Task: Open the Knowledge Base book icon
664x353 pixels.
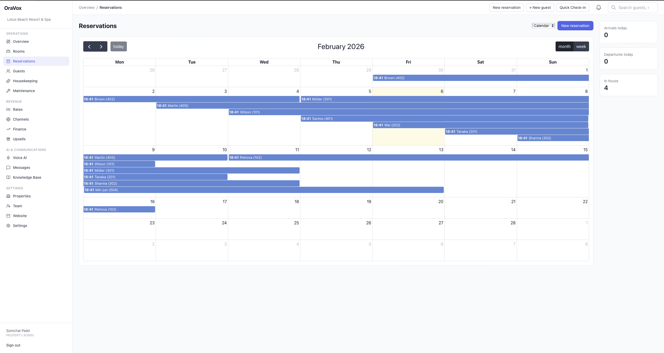Action: coord(8,177)
